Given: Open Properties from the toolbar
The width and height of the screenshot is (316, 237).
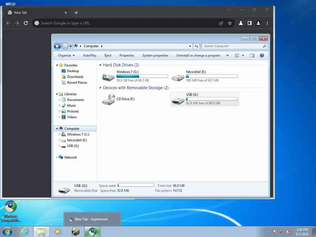Looking at the screenshot, I should pyautogui.click(x=127, y=55).
